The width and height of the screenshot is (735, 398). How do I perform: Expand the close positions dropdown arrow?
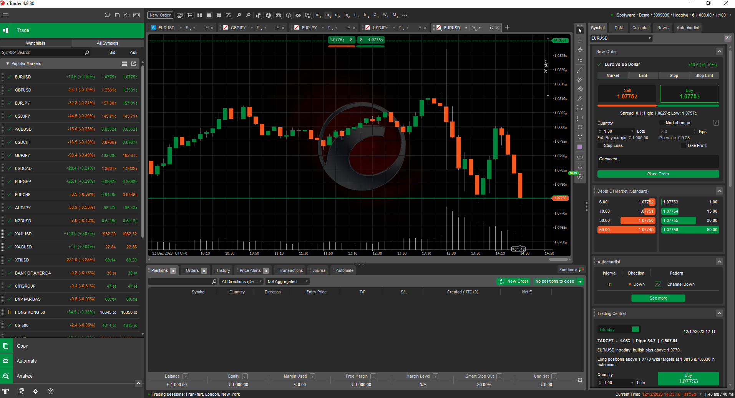point(580,281)
